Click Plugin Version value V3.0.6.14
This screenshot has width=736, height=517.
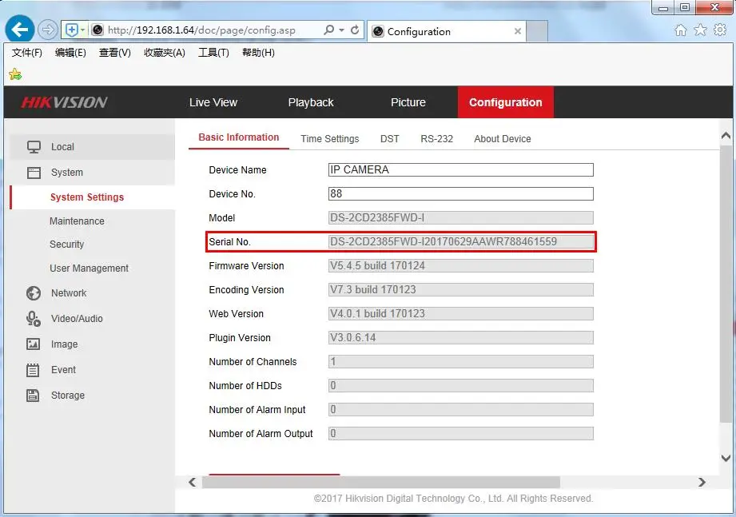pyautogui.click(x=461, y=337)
